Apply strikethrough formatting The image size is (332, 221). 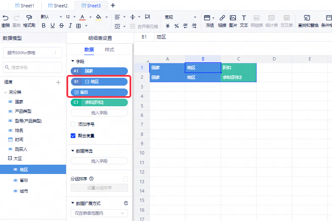[62, 26]
